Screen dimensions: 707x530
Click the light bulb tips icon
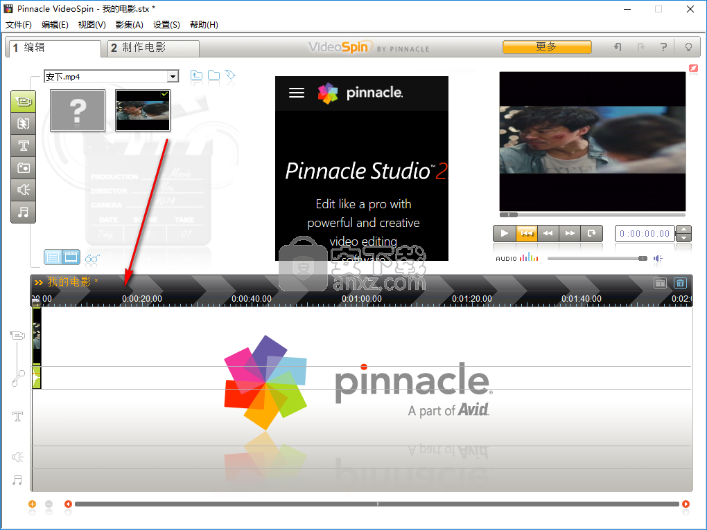(x=688, y=47)
